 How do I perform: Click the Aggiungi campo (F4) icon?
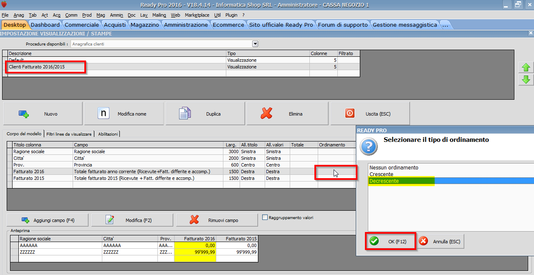coord(25,220)
